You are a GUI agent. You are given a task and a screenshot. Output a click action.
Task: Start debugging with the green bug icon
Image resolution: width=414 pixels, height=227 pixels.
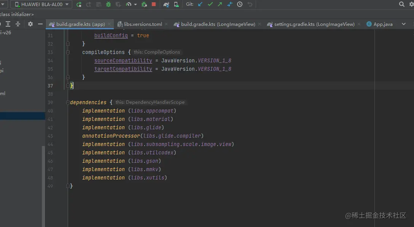108,4
